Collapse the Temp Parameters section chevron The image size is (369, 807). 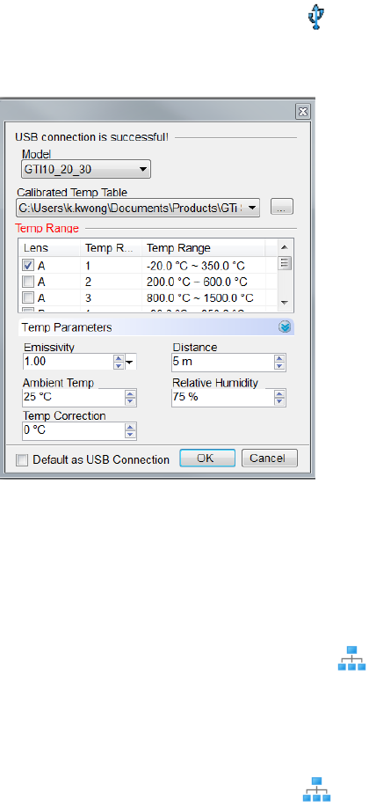click(285, 326)
